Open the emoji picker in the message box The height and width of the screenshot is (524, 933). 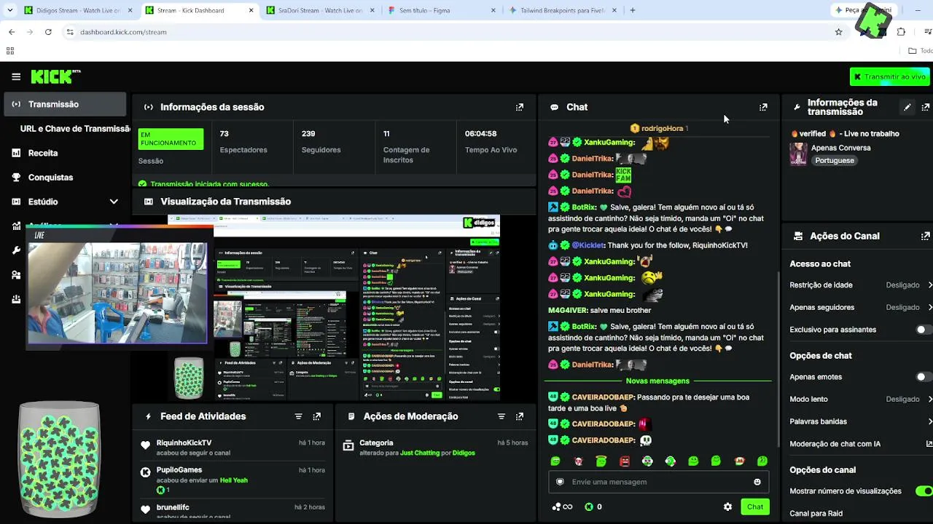tap(757, 482)
